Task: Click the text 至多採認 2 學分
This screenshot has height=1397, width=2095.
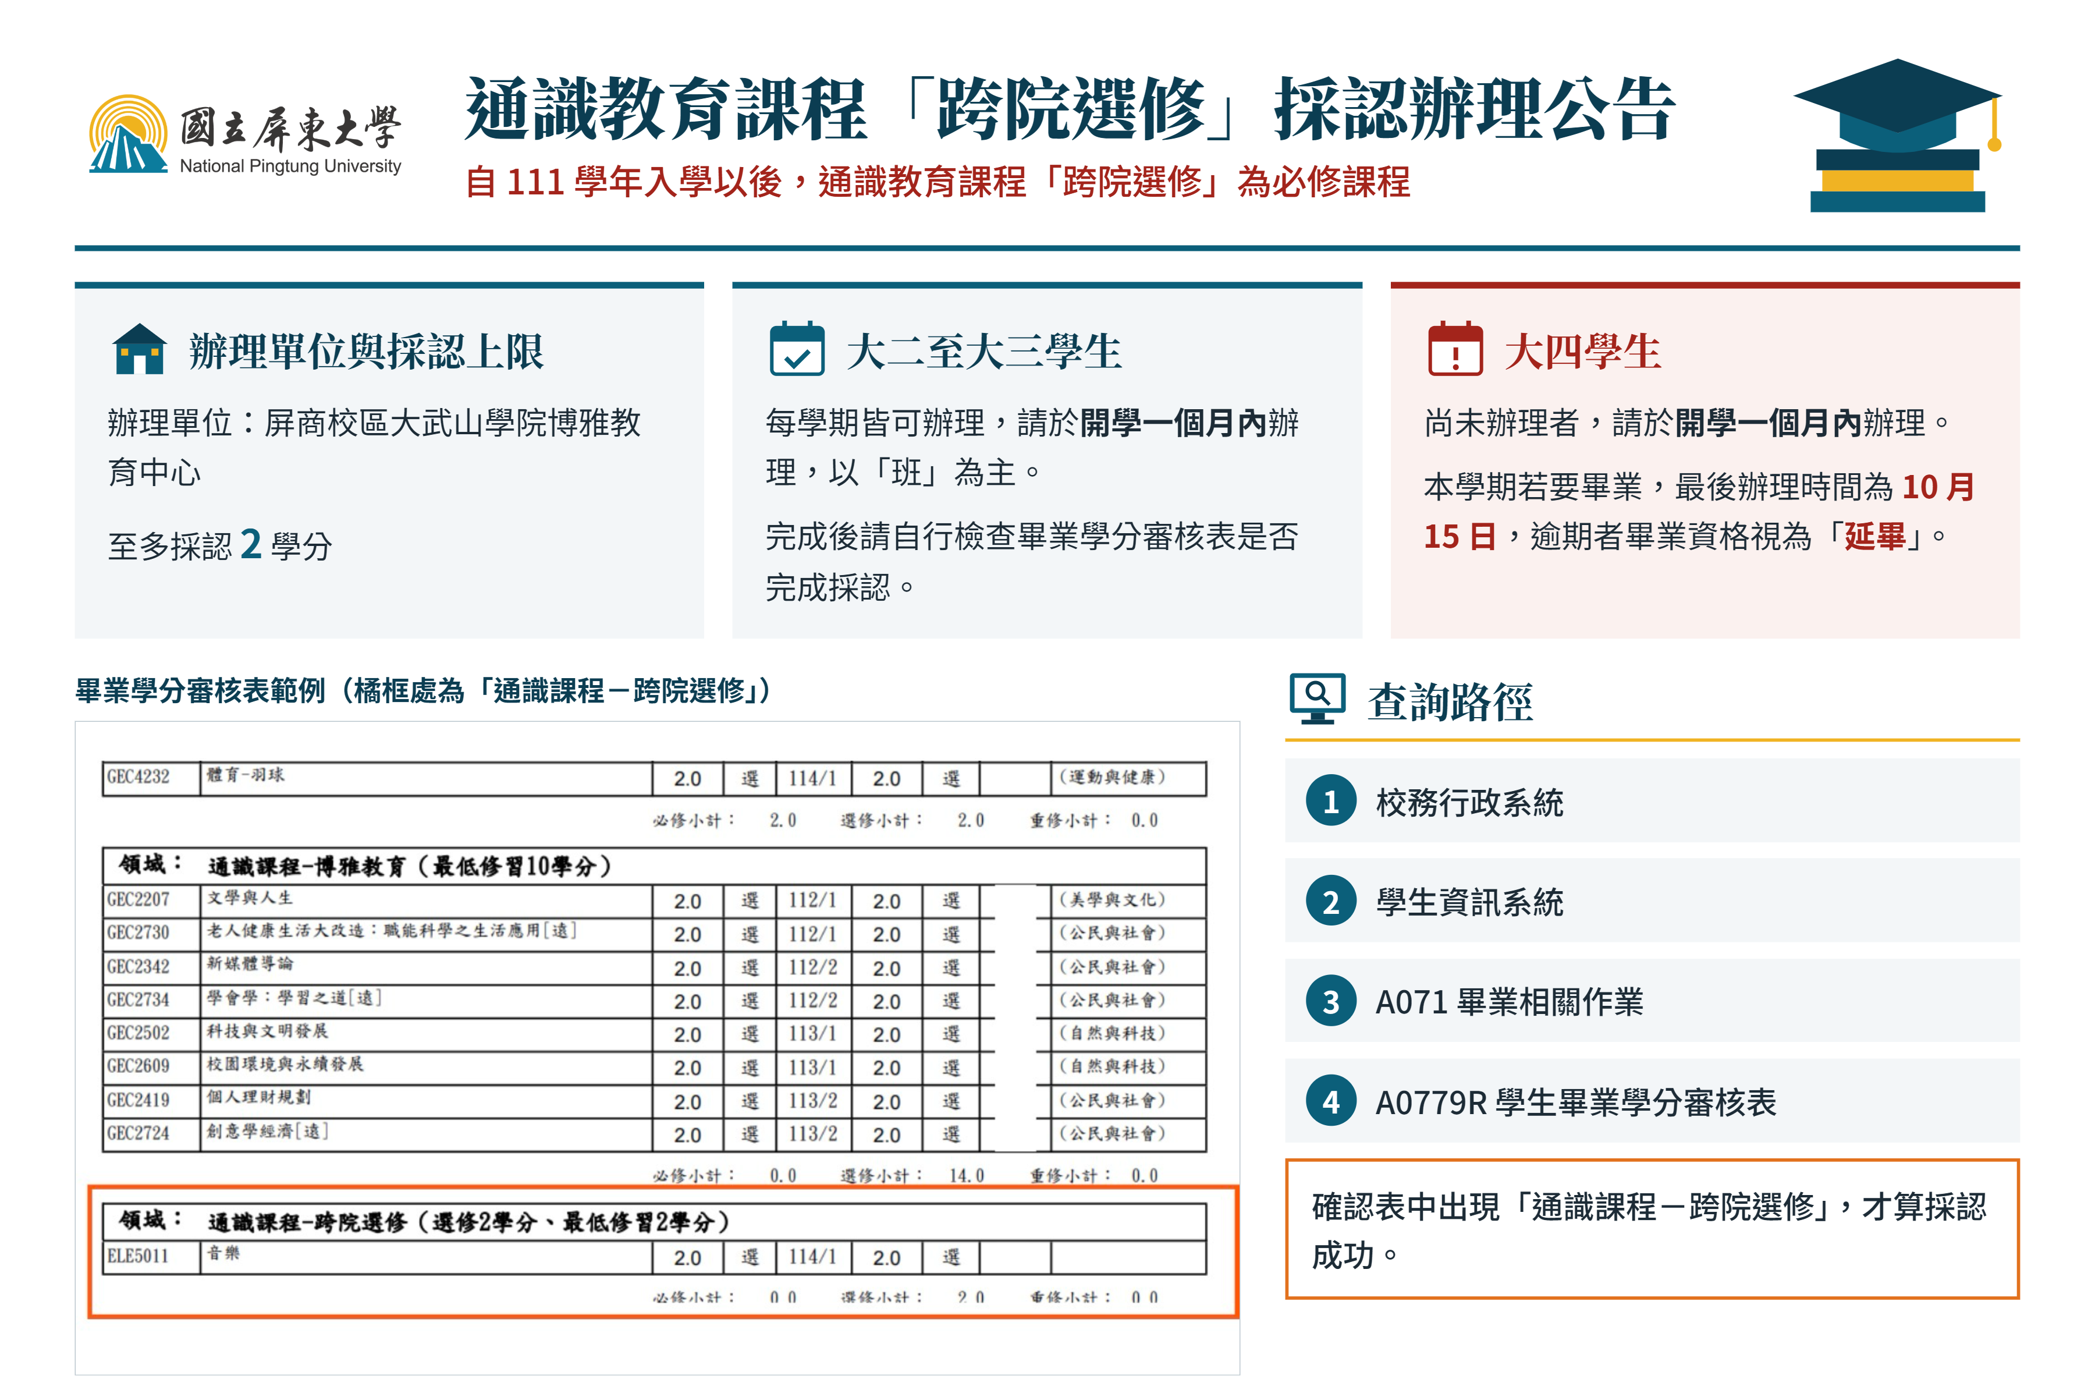Action: point(220,544)
